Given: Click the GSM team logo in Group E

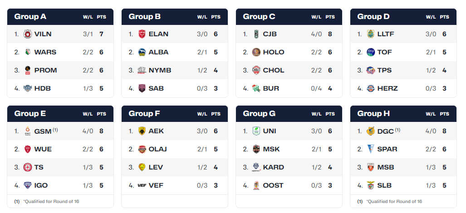Looking at the screenshot, I should pos(27,131).
